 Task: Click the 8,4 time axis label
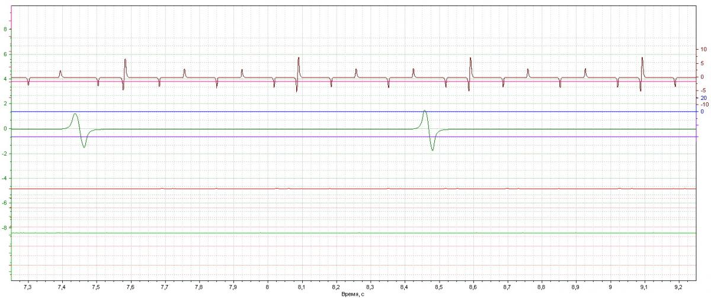pyautogui.click(x=404, y=287)
